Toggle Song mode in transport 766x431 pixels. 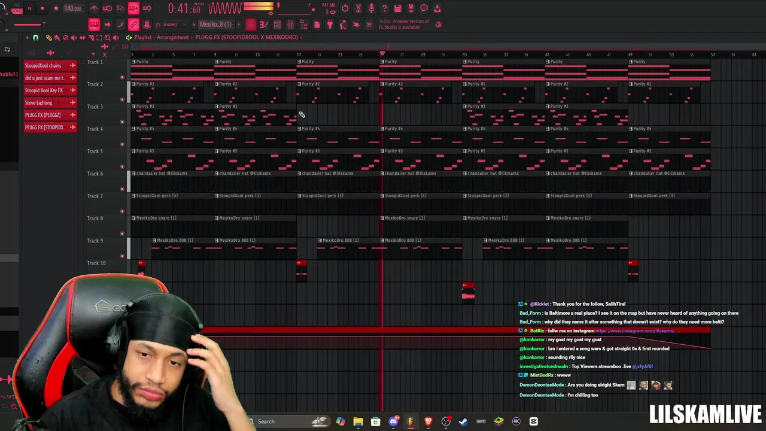(17, 11)
